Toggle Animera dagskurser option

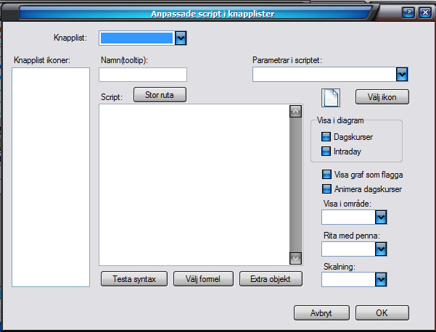coord(326,189)
